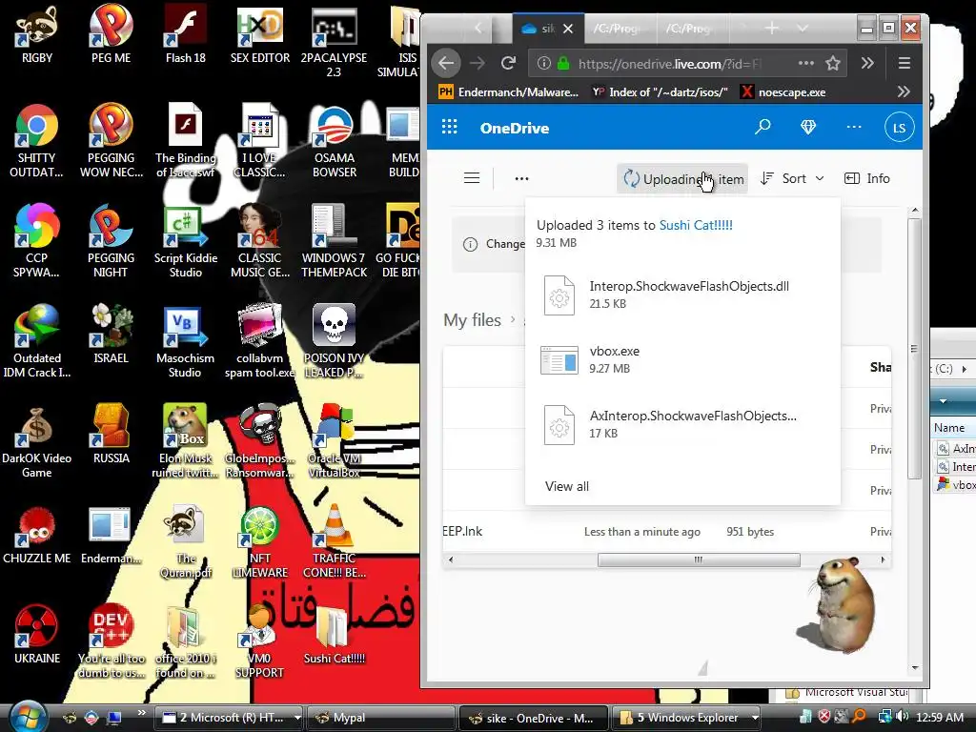Open the Sushi Cat!!!!! upload destination link

[695, 225]
